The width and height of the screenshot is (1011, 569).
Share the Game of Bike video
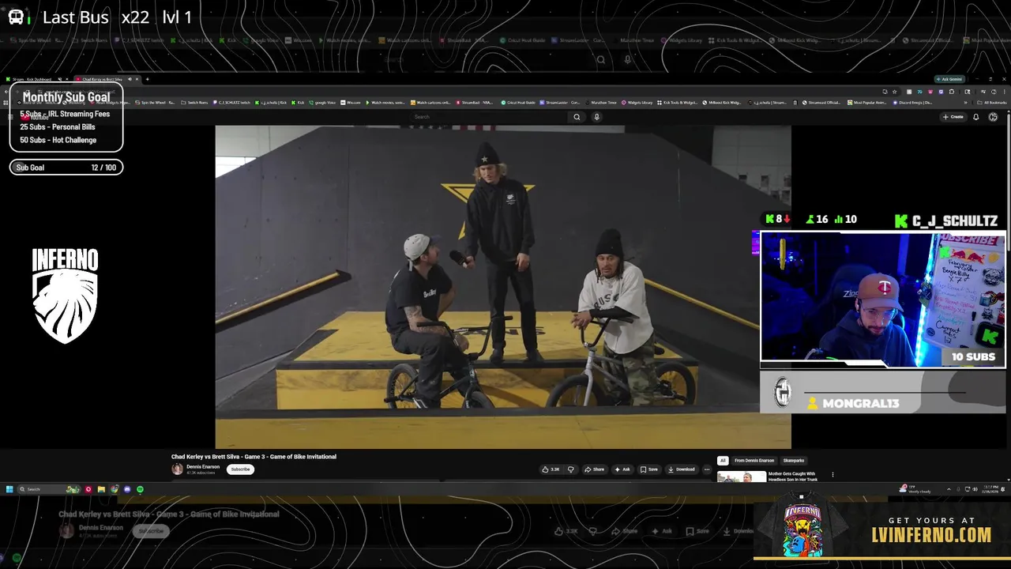[x=595, y=469]
